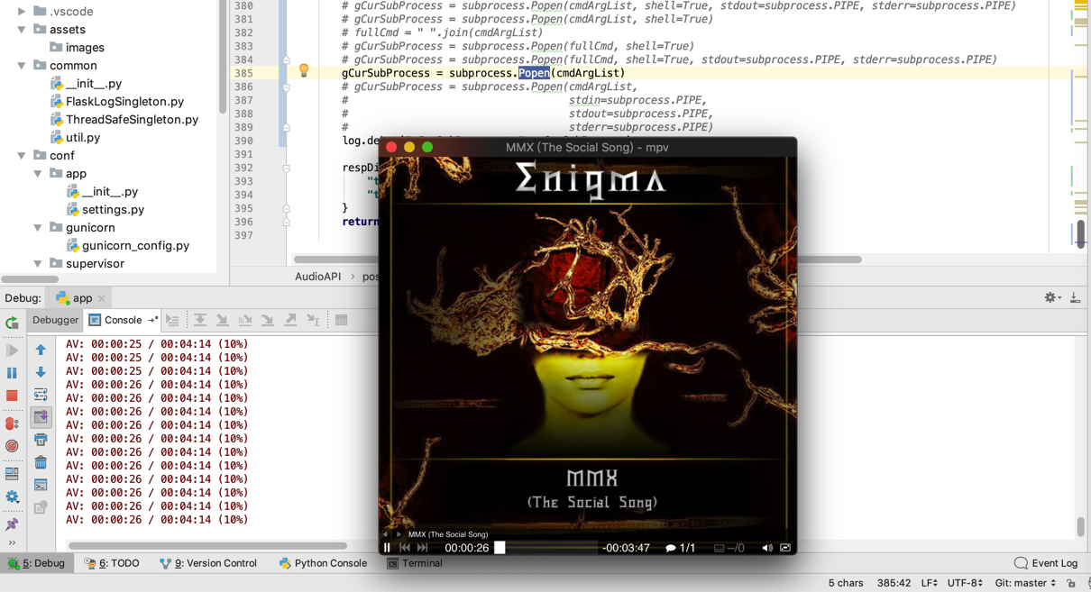
Task: Stop the debug session with red square
Action: point(12,396)
